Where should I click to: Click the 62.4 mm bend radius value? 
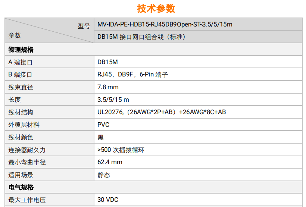(x=110, y=162)
